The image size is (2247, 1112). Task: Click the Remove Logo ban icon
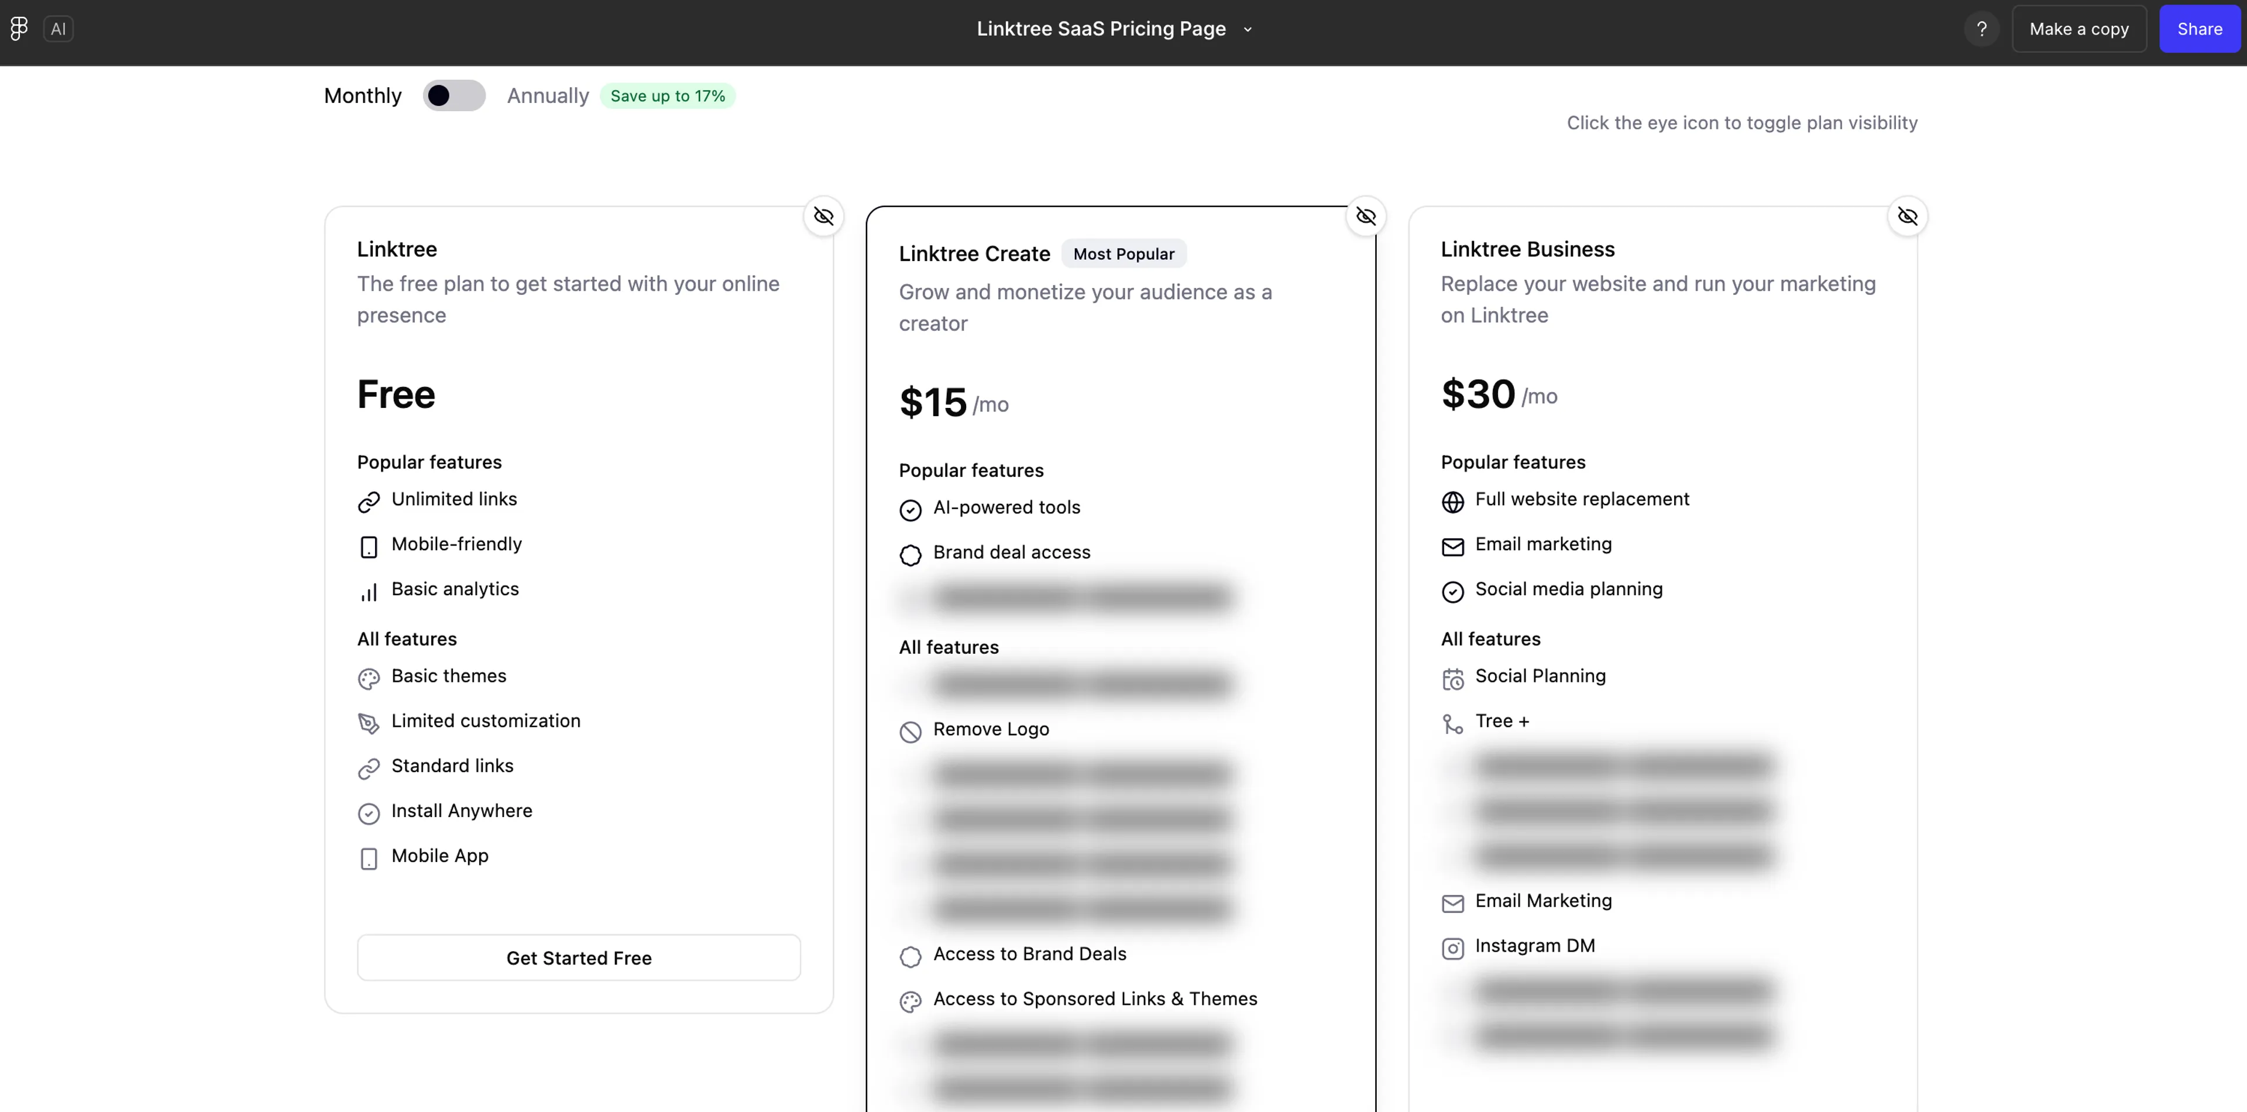pos(911,732)
